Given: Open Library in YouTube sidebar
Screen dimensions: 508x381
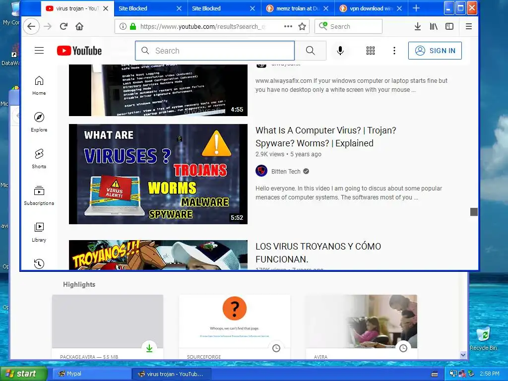Looking at the screenshot, I should [x=39, y=232].
